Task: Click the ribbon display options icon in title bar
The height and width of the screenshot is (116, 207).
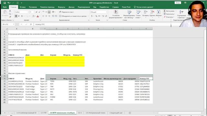Action: coord(185,3)
